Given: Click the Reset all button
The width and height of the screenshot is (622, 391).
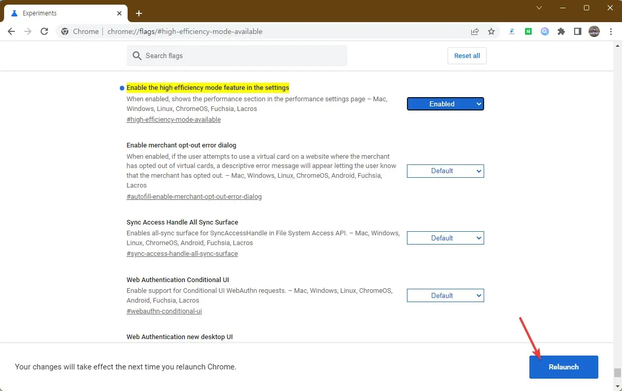Looking at the screenshot, I should (x=467, y=55).
